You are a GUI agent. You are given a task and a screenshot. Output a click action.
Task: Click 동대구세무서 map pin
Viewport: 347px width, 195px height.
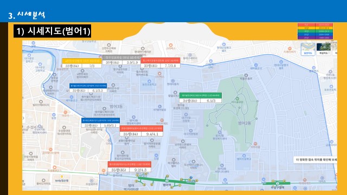coord(190,55)
